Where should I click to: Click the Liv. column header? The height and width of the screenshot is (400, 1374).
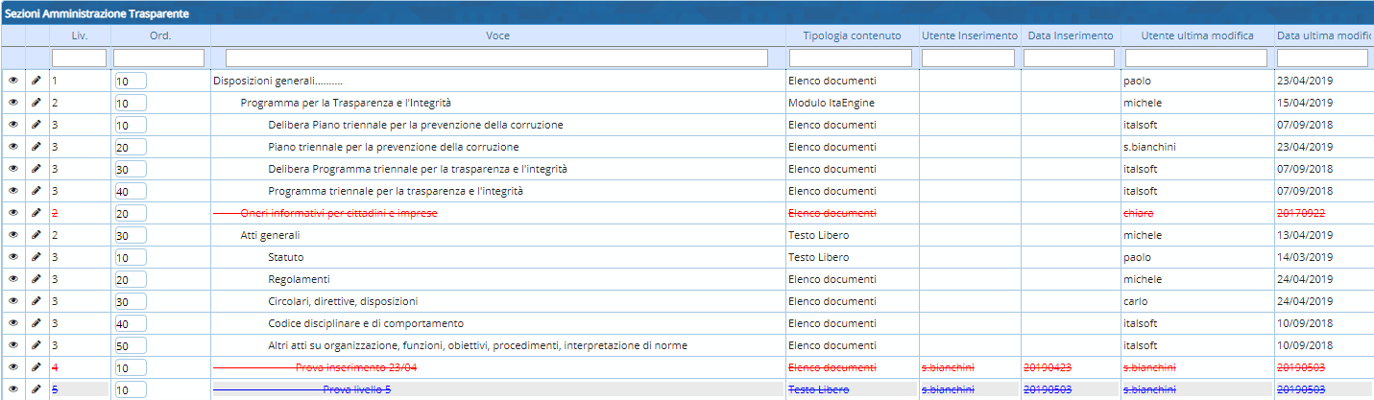tap(80, 35)
